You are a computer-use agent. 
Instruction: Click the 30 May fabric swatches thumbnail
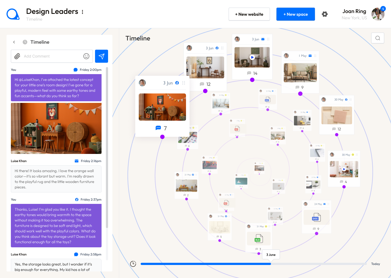pos(336,115)
